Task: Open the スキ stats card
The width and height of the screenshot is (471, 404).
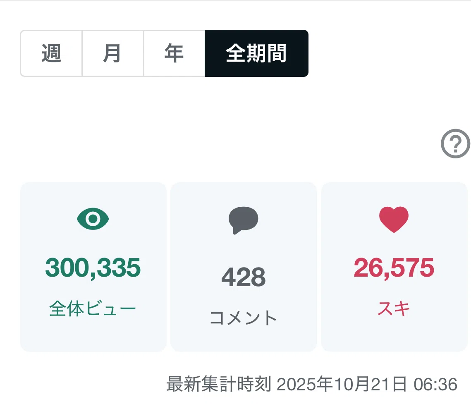Action: (394, 267)
